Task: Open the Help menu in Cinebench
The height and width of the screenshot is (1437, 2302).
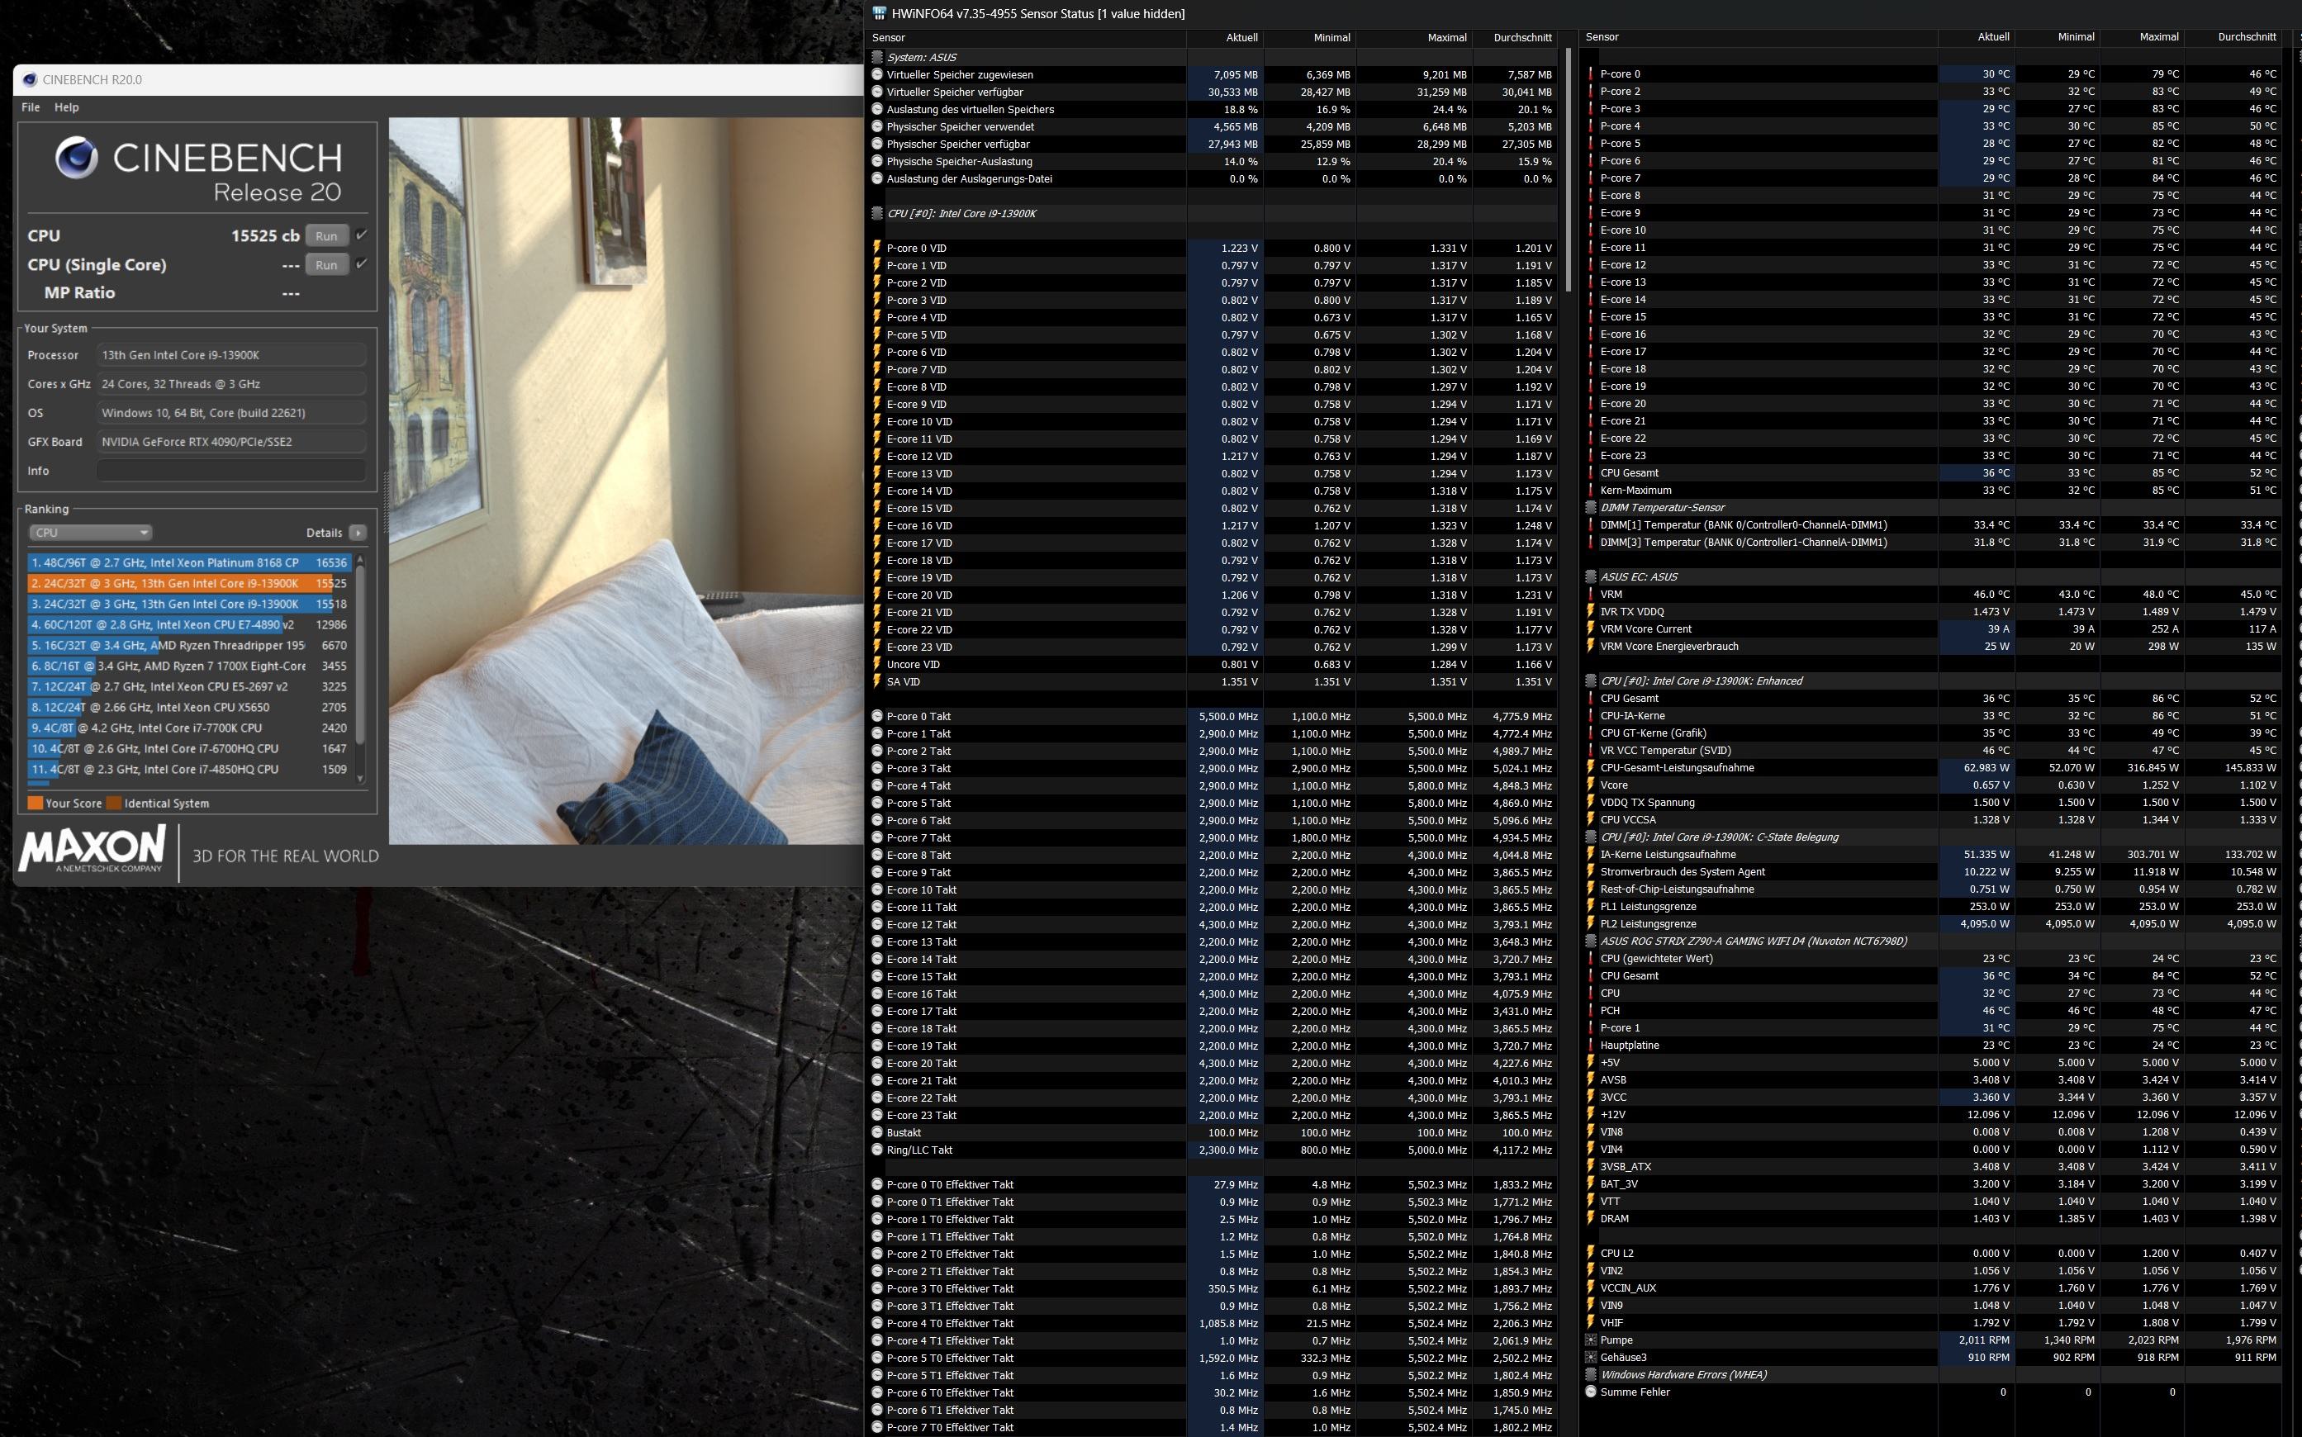Action: 67,107
